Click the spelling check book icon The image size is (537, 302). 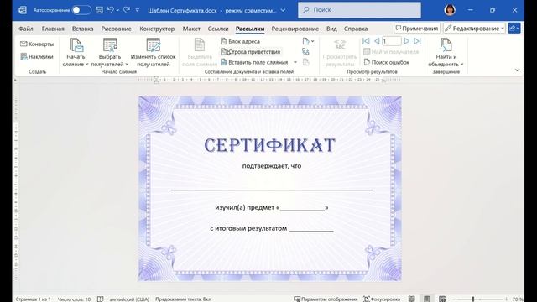pos(100,299)
